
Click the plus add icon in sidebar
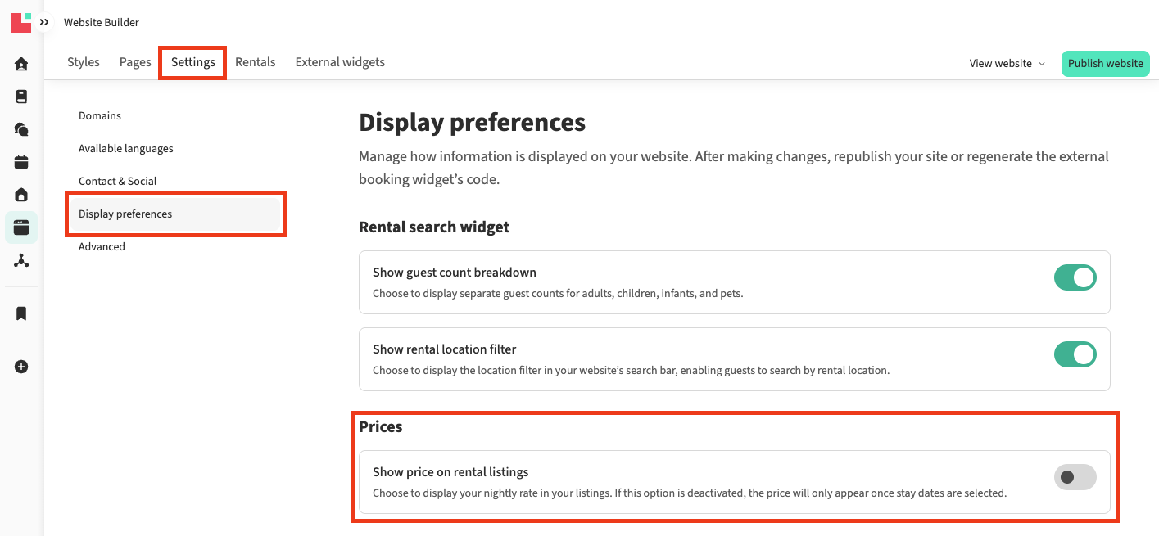[x=21, y=367]
